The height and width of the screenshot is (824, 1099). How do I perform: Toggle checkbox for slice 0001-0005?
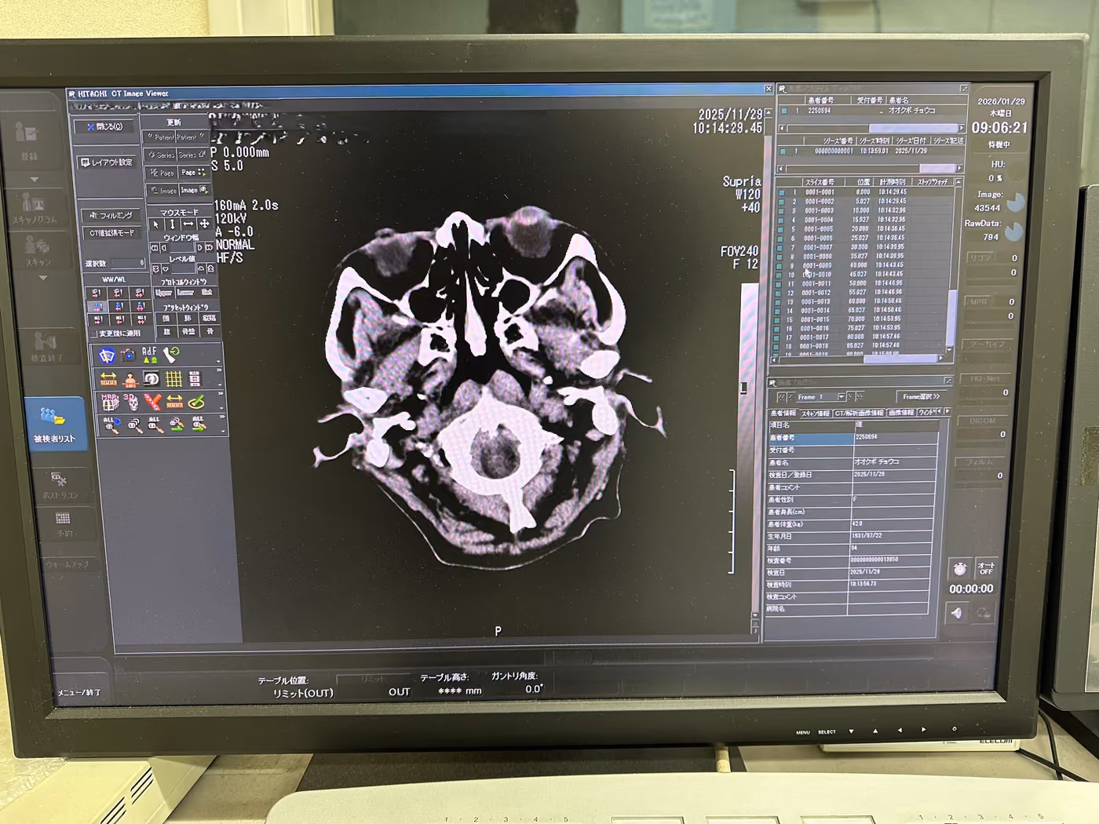click(x=781, y=229)
